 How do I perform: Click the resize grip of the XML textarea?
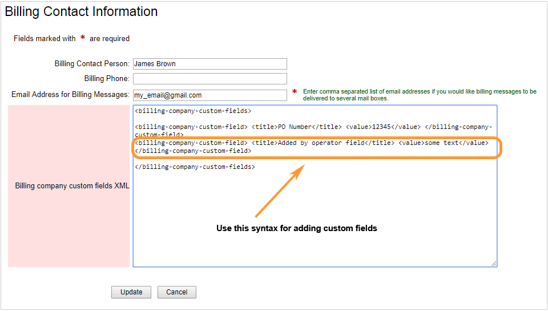tap(493, 264)
